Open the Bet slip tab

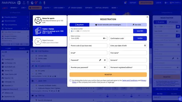pos(160,94)
